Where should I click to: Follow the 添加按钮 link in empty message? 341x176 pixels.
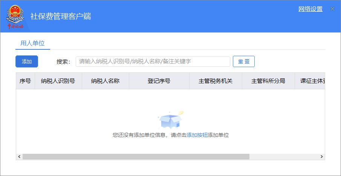tap(197, 135)
